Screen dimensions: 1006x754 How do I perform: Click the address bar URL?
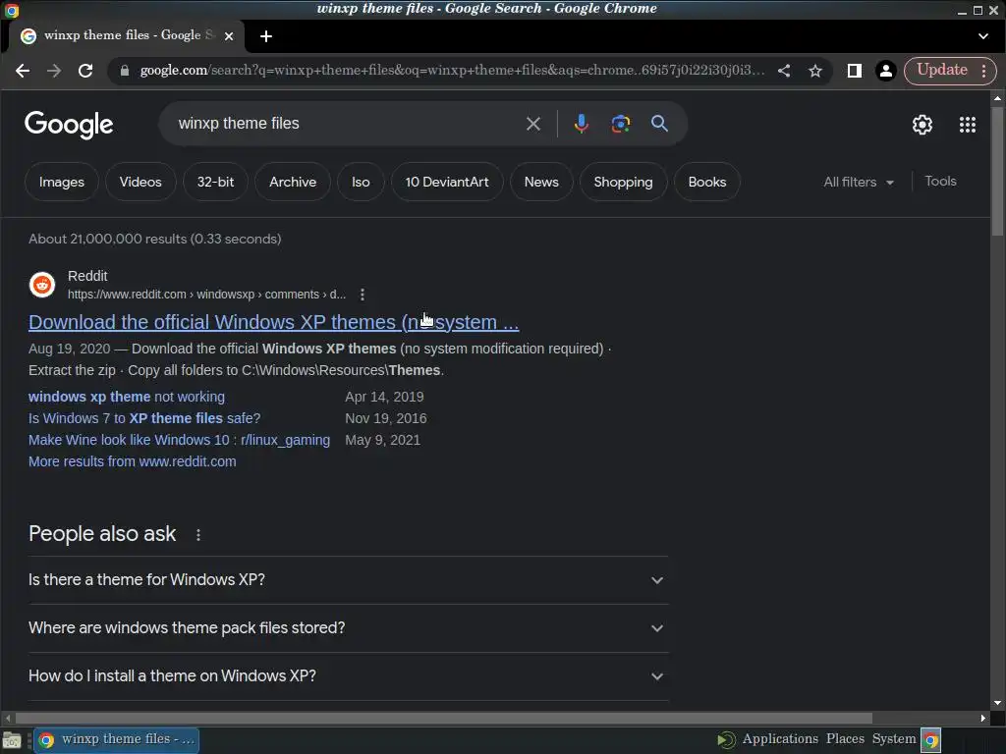point(452,71)
